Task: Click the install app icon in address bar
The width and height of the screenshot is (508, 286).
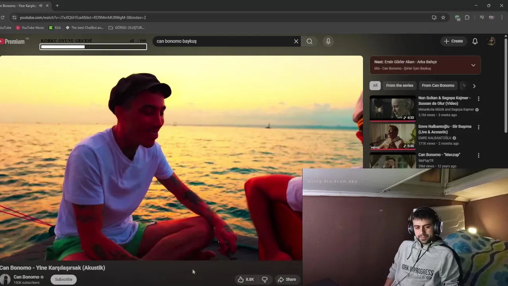Action: [434, 17]
